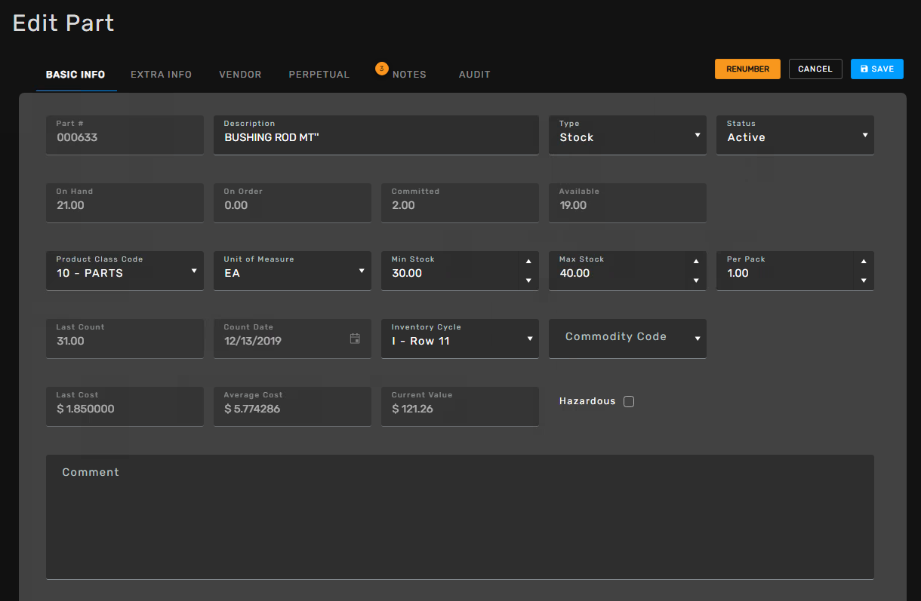The image size is (921, 601).
Task: Click the Notes badge showing 3
Action: (381, 69)
